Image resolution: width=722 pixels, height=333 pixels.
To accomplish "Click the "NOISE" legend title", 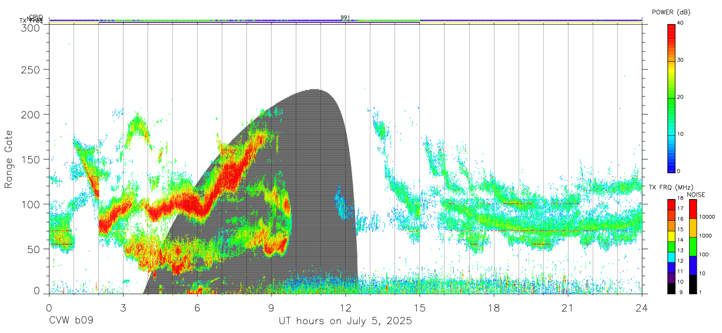I will [696, 194].
